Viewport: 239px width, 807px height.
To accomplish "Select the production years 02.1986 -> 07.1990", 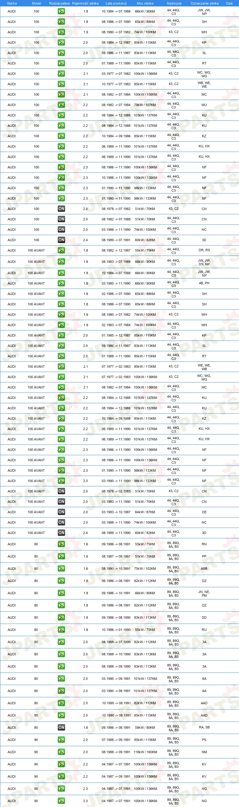I will point(116,294).
